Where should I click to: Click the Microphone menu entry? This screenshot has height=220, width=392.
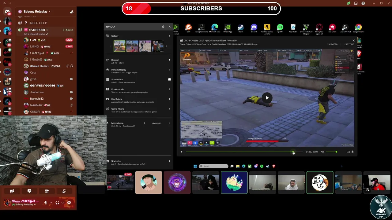(x=138, y=124)
